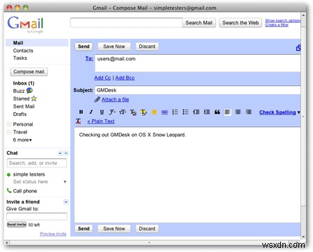
Task: Click the bottom Save Now button
Action: (114, 228)
